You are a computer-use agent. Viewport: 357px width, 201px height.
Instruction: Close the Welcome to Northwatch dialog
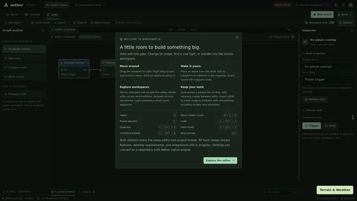pos(237,37)
